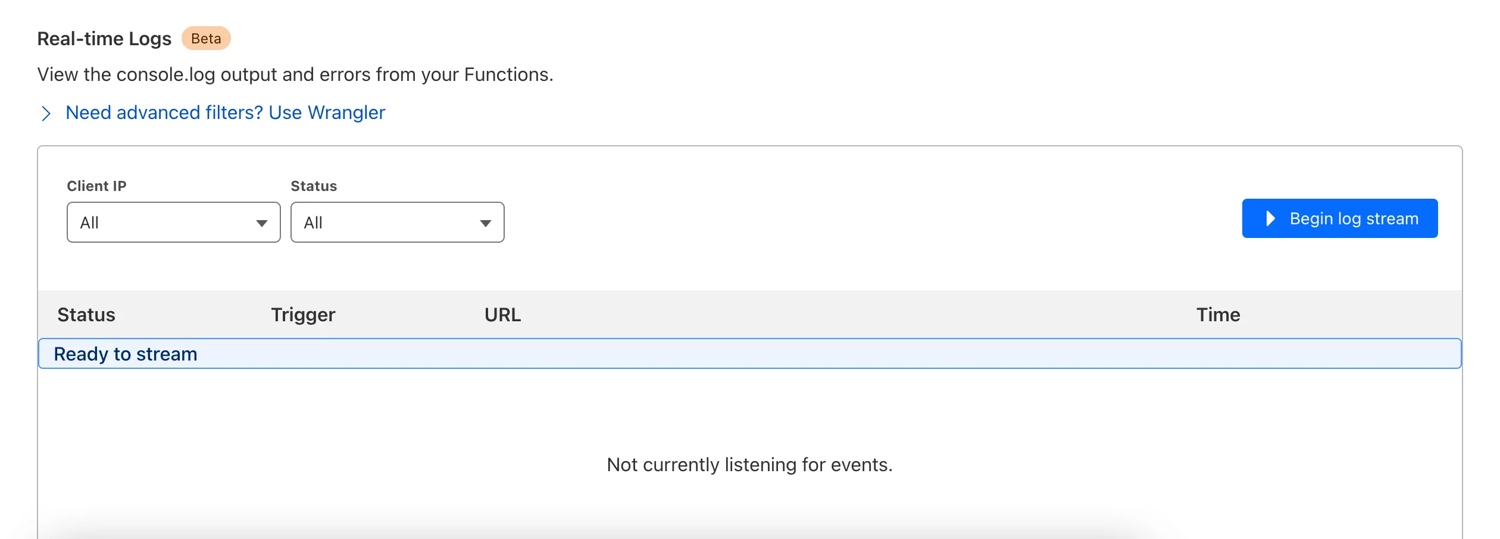Click the Trigger column header
This screenshot has width=1500, height=539.
coord(303,314)
